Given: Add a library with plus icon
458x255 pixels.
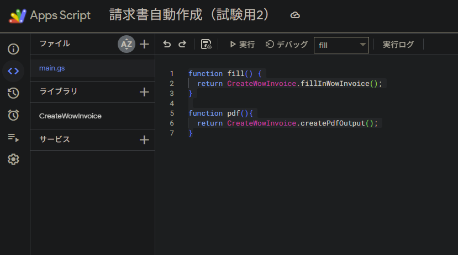Looking at the screenshot, I should point(144,92).
